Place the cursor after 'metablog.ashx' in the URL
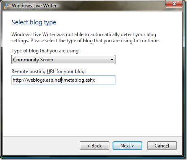 pyautogui.click(x=95, y=80)
